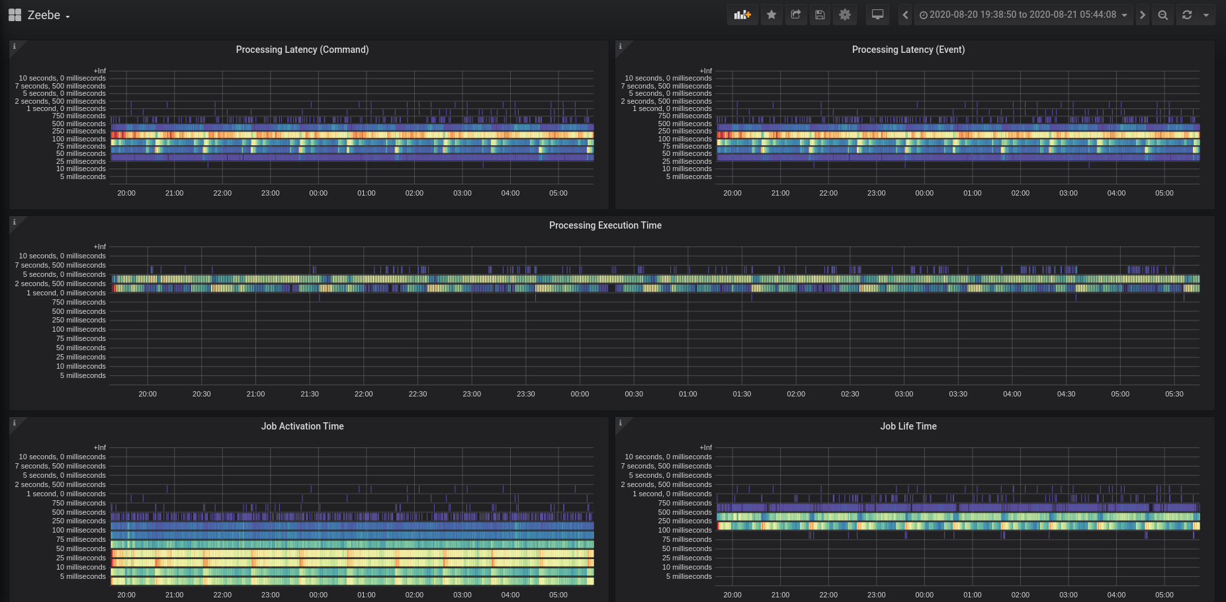Zoom out the time range
This screenshot has height=602, width=1226.
(1162, 15)
